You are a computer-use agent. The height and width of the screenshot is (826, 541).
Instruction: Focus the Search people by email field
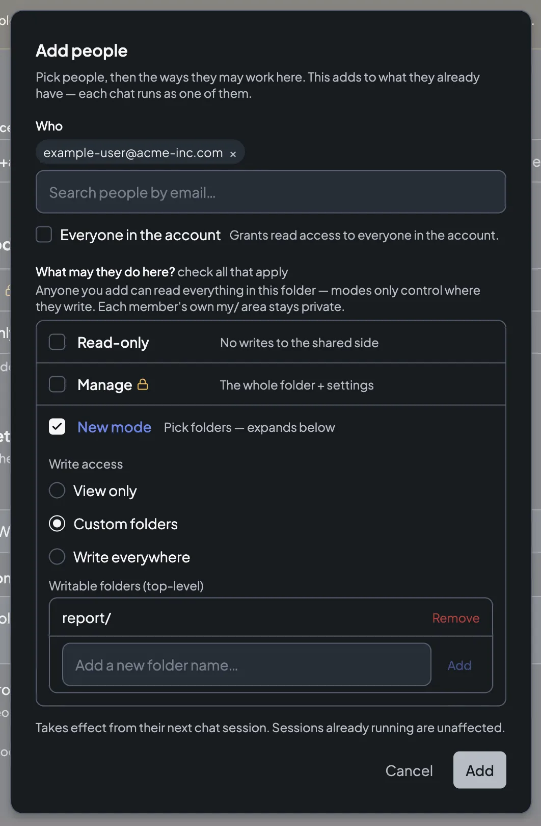click(x=270, y=192)
